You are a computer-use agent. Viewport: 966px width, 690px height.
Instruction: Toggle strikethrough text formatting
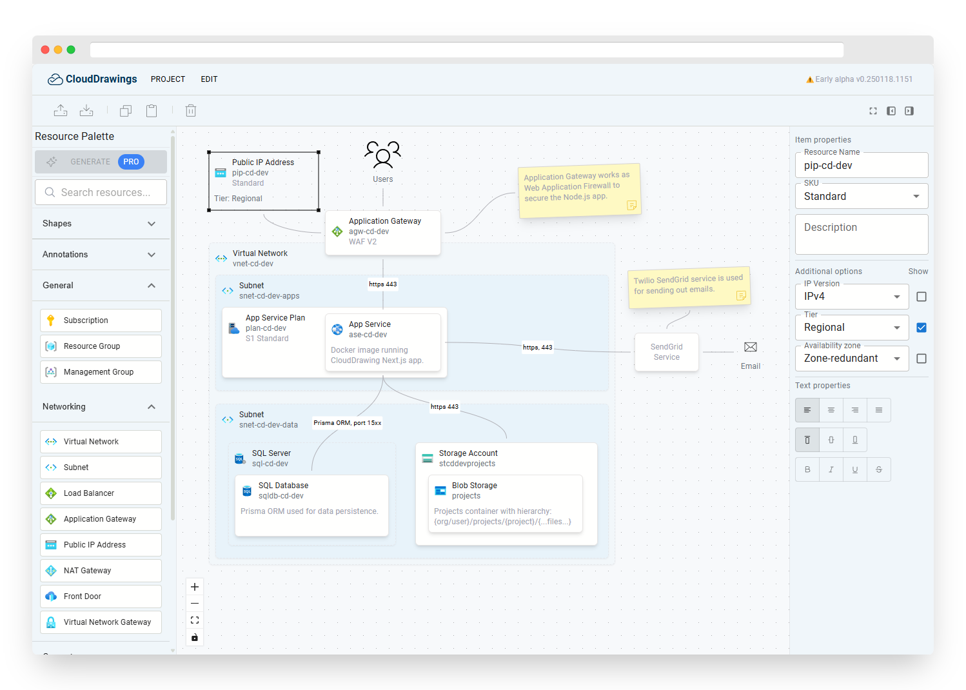tap(879, 469)
